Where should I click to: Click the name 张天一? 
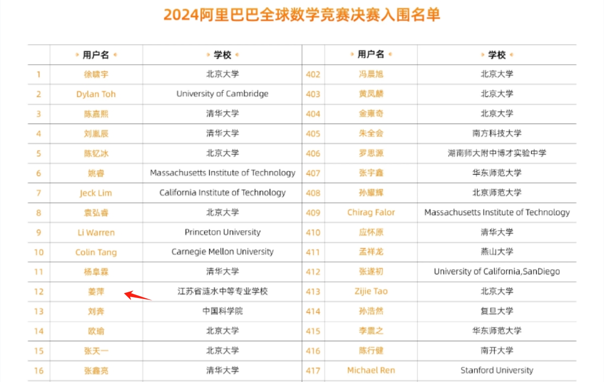click(x=96, y=351)
